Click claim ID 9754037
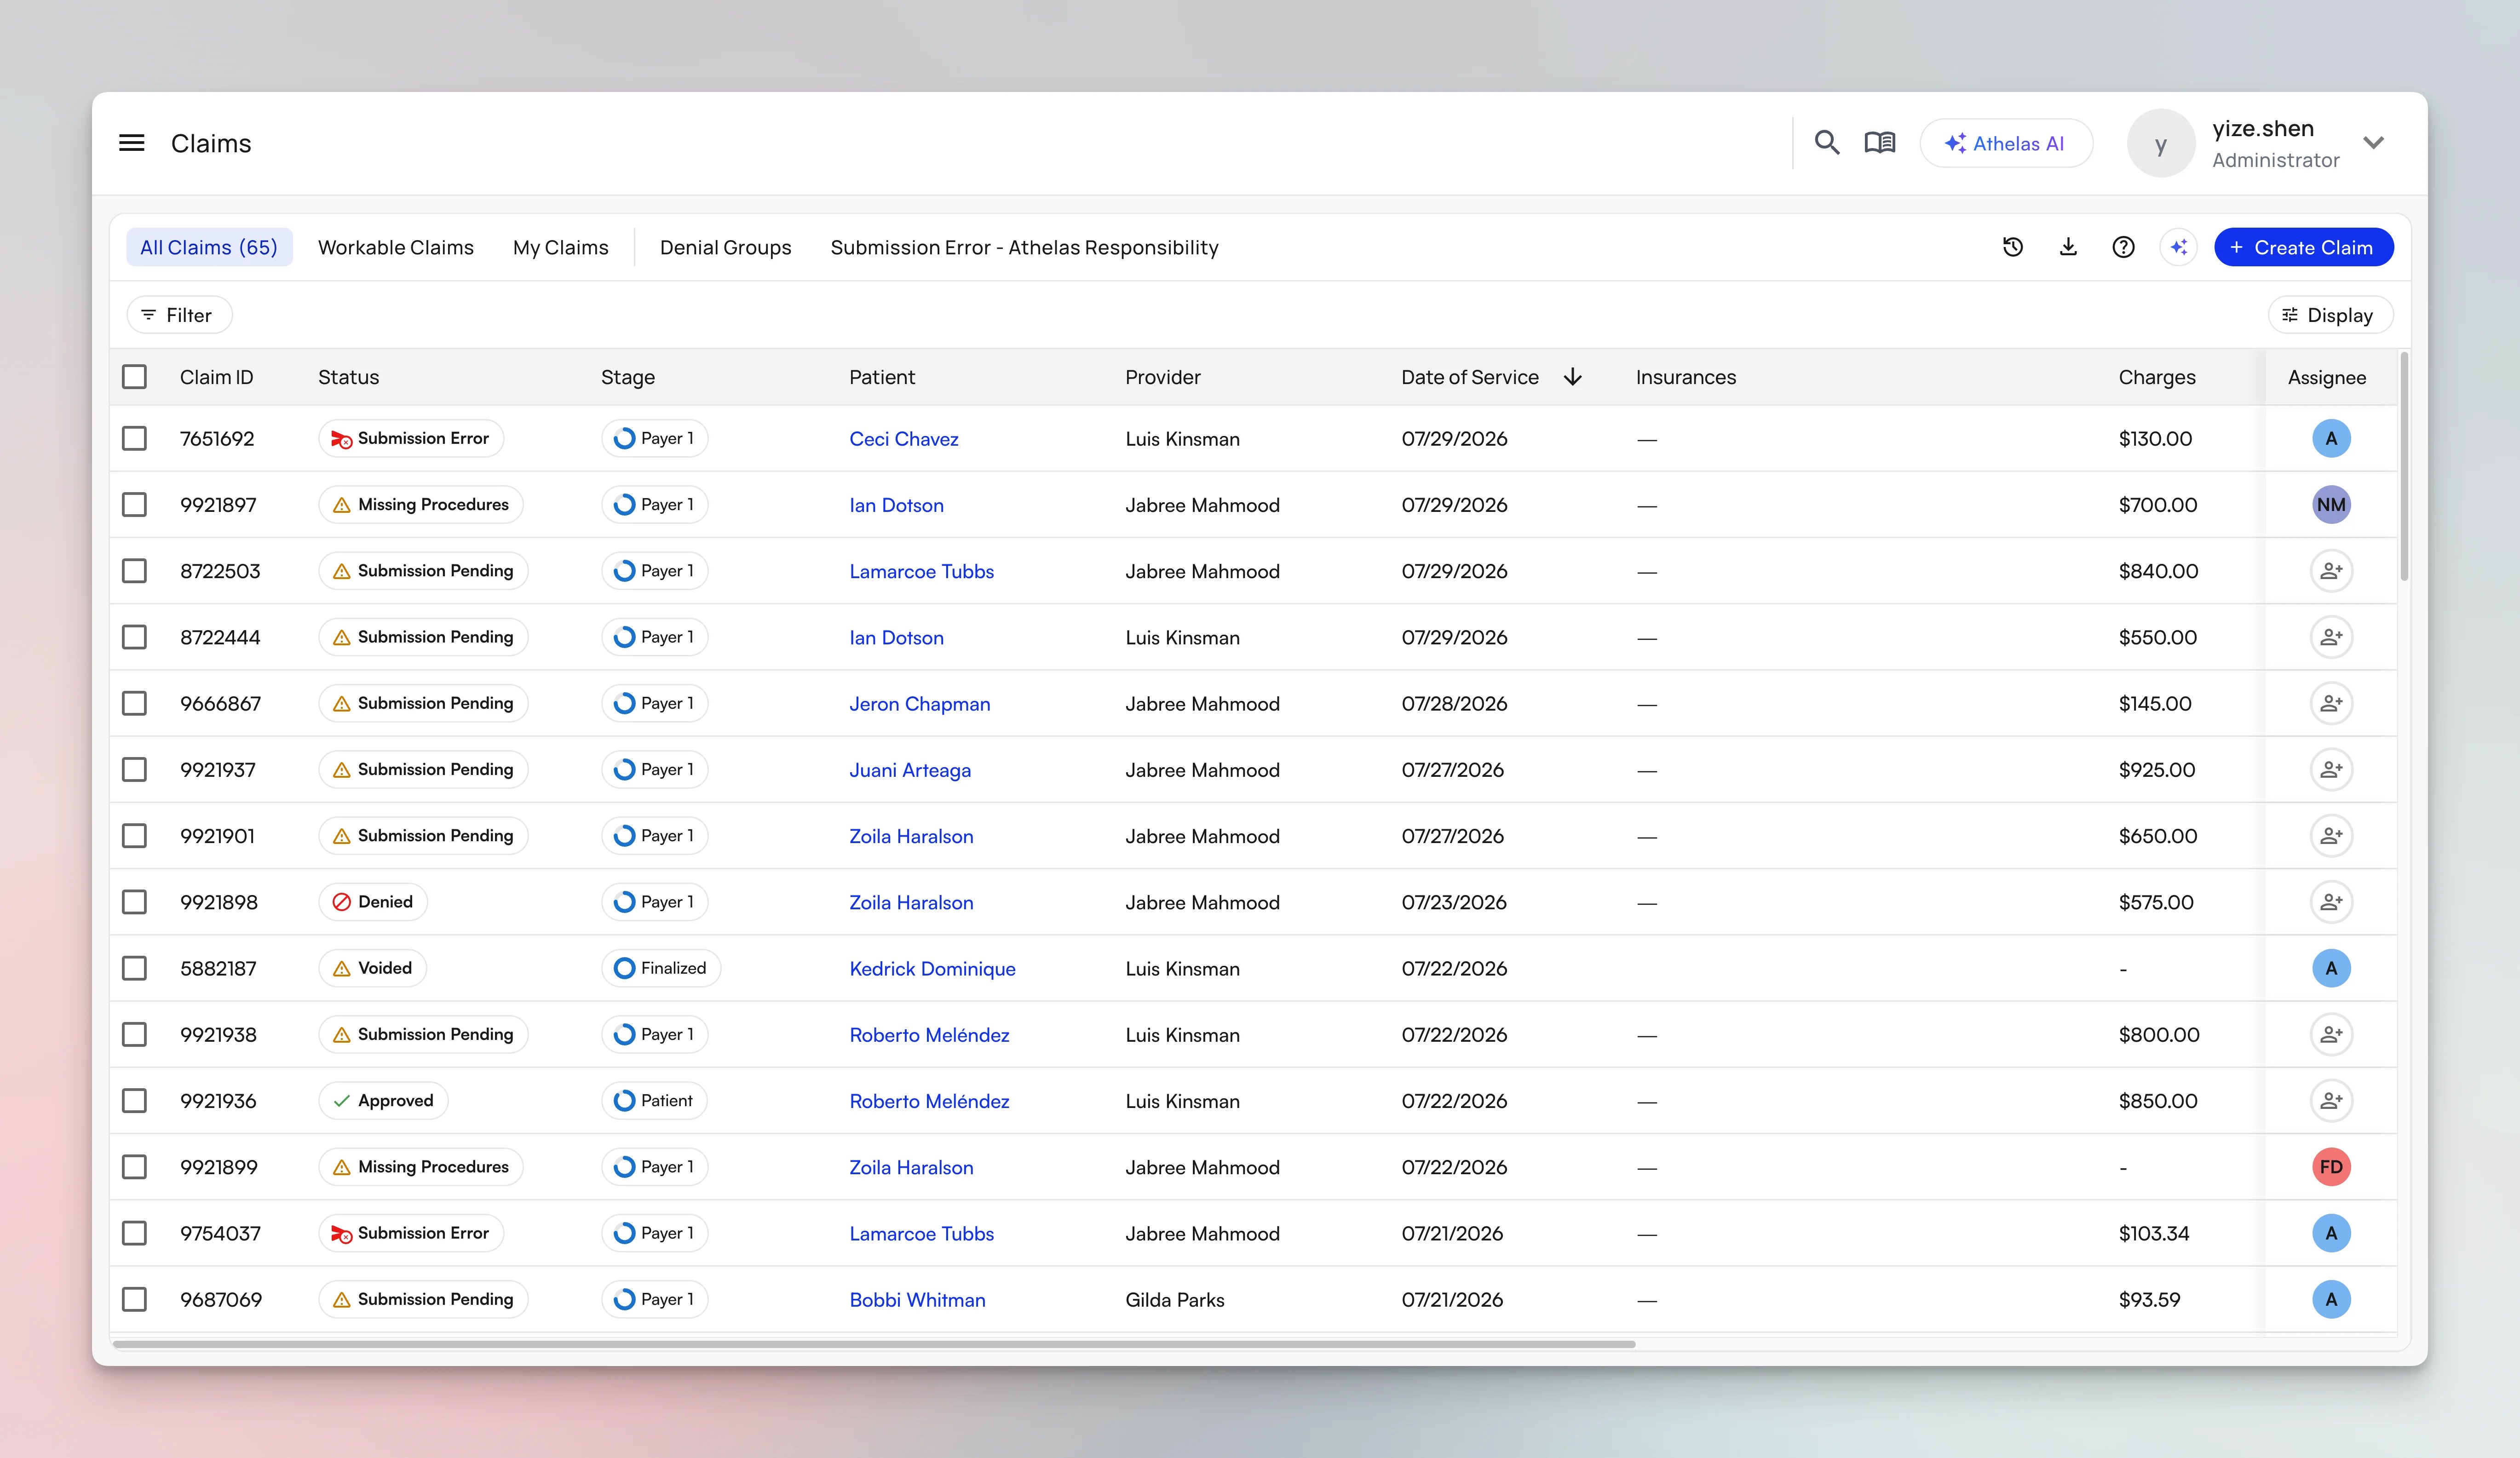This screenshot has width=2520, height=1458. pyautogui.click(x=220, y=1233)
